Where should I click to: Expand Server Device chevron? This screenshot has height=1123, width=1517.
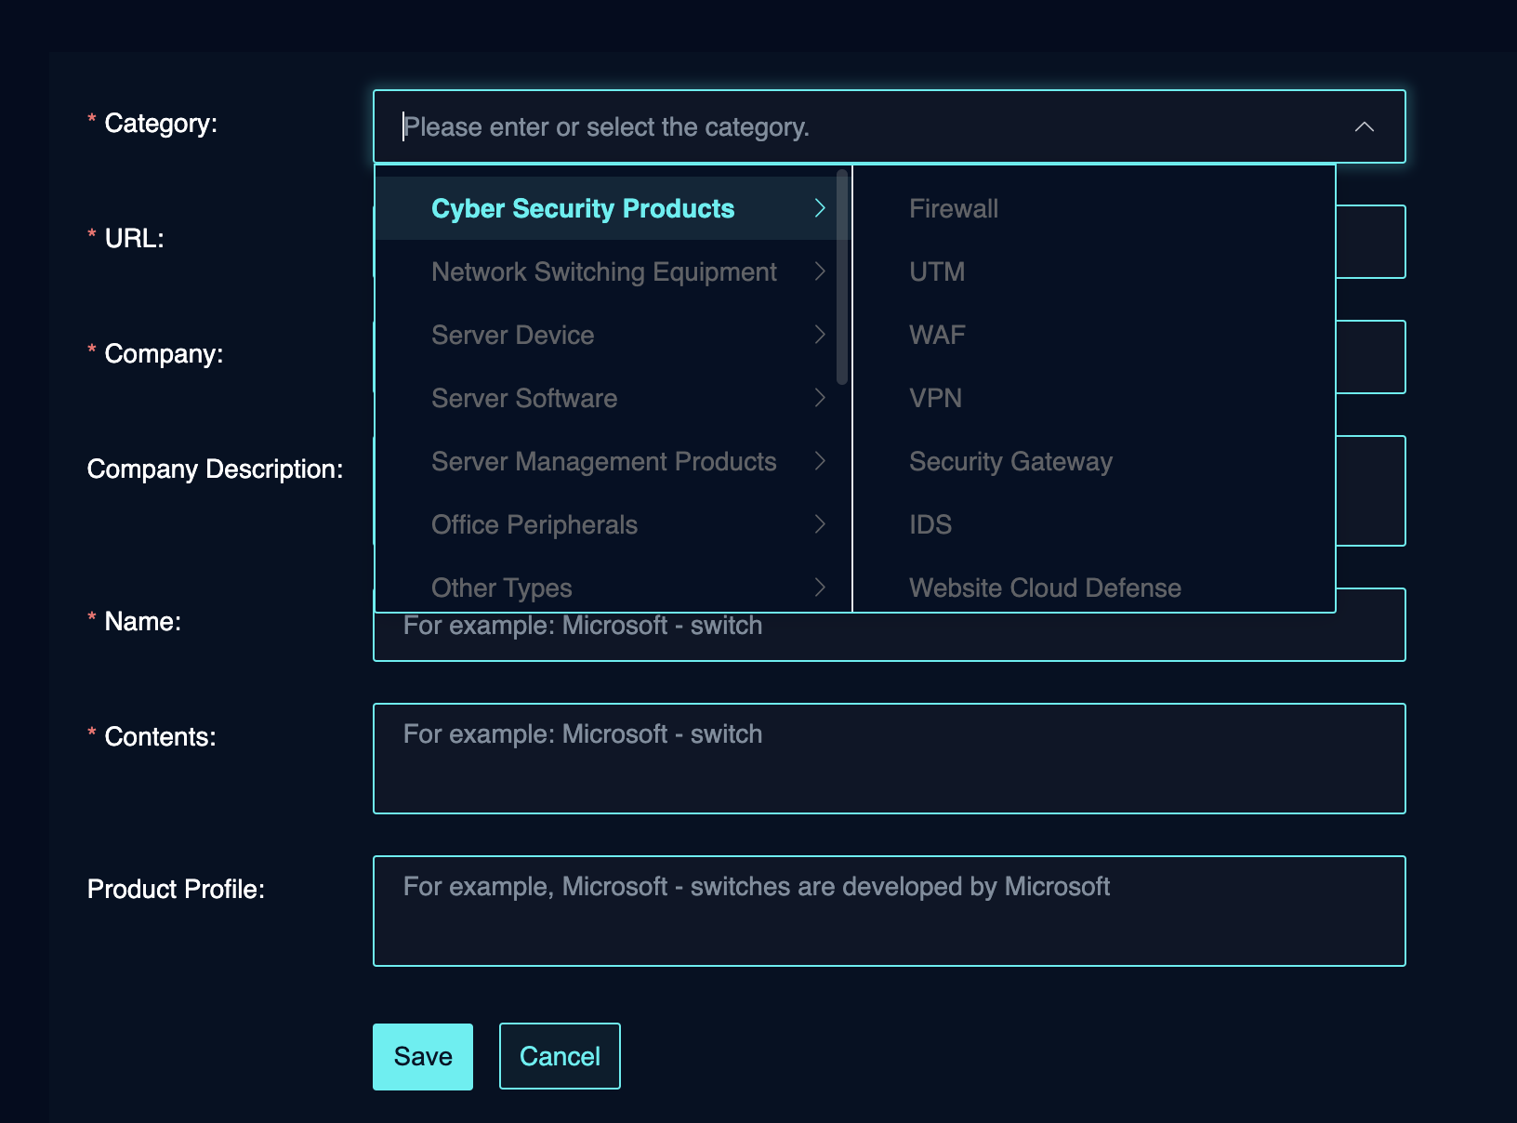(820, 335)
